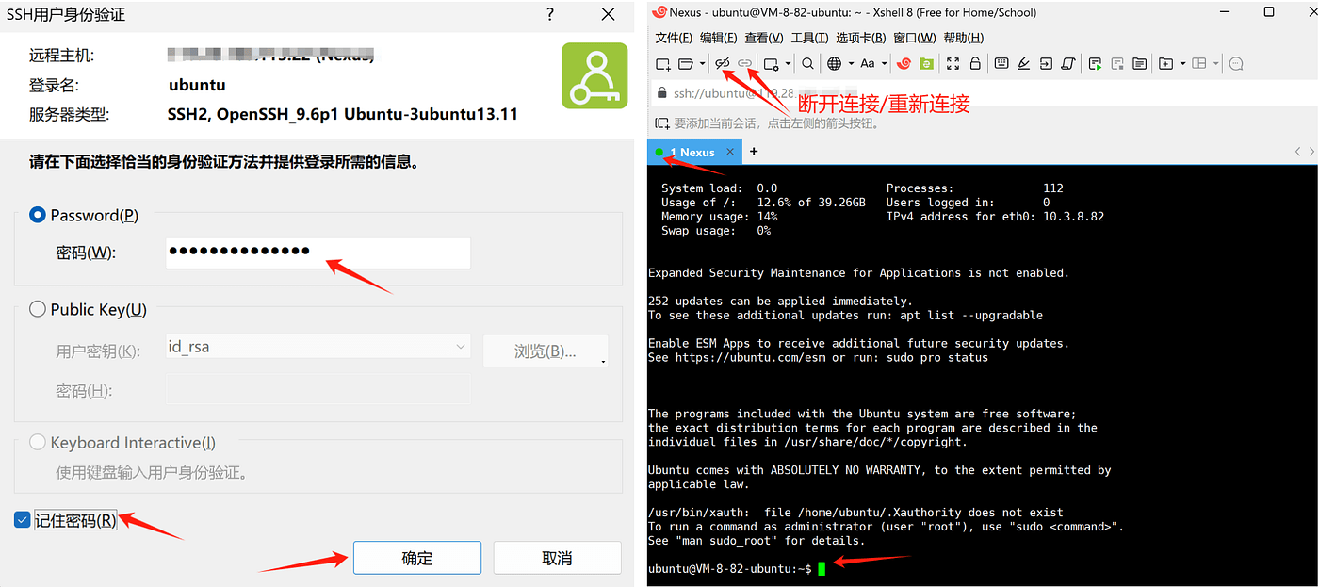Expand the Open session dropdown arrow
Screen dimensions: 1319x587
(702, 64)
